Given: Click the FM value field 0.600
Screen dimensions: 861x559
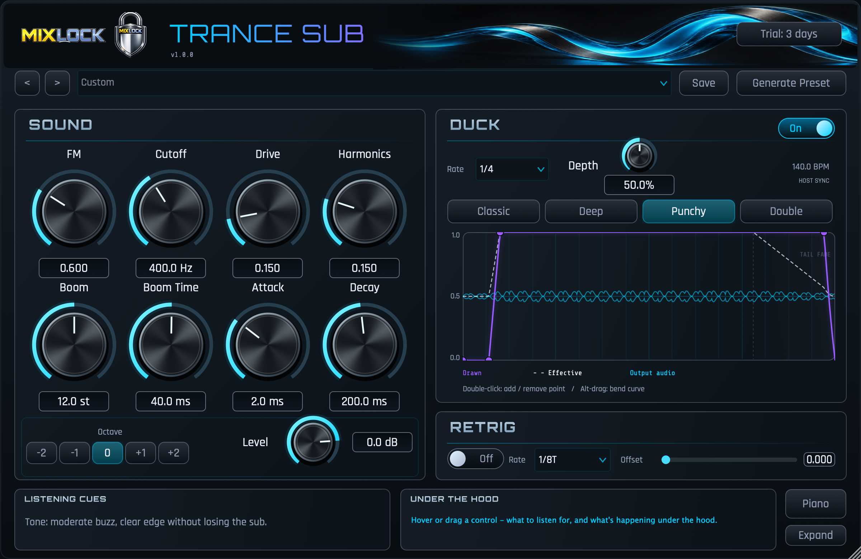Looking at the screenshot, I should click(74, 268).
